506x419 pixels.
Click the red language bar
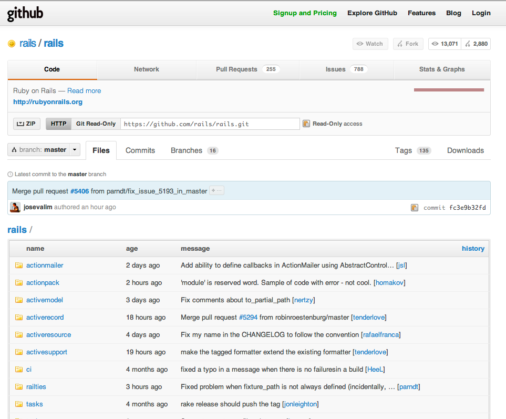449,90
